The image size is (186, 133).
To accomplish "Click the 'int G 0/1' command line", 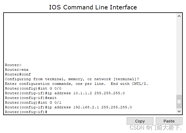I will pyautogui.click(x=33, y=102).
